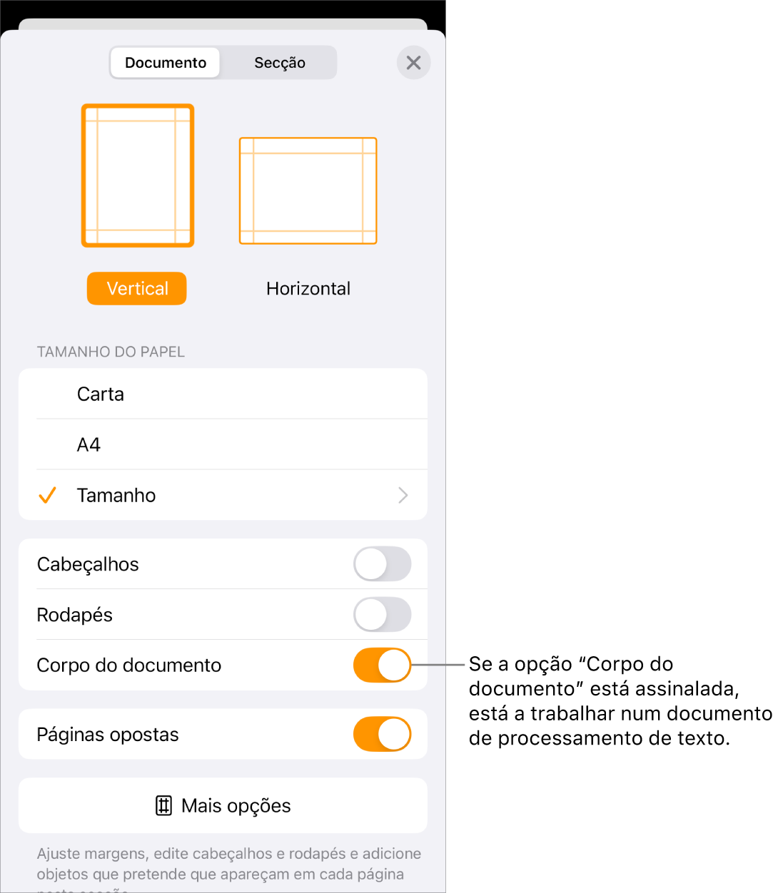Switch to the Secção tab
The image size is (783, 893).
coord(279,63)
